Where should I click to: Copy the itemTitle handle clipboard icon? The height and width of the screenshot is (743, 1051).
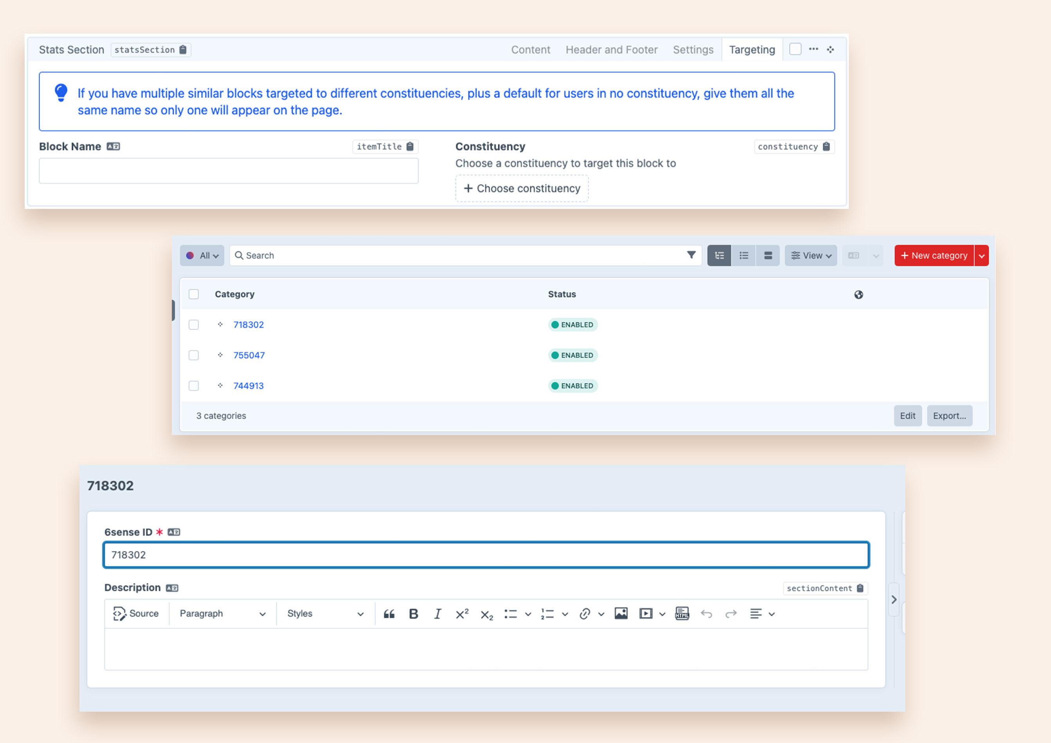tap(410, 146)
